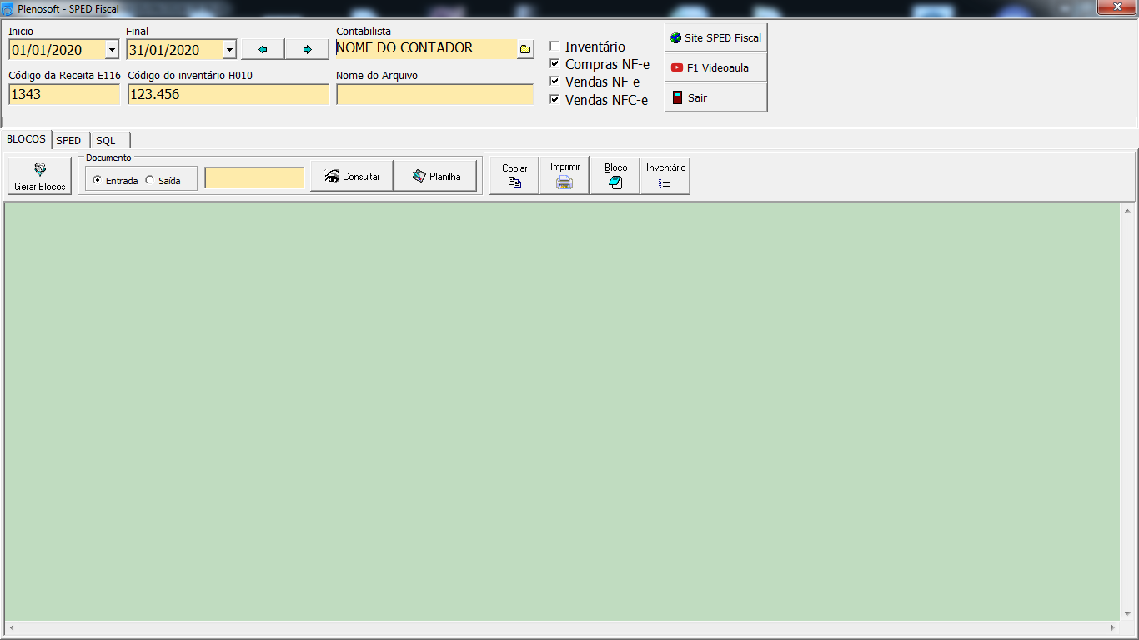Click the Contabilista name field
This screenshot has height=640, width=1139.
pos(426,48)
